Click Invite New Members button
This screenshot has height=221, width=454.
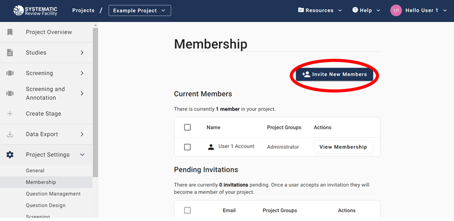click(334, 75)
